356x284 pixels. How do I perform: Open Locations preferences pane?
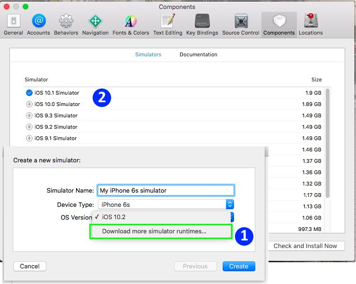point(311,25)
